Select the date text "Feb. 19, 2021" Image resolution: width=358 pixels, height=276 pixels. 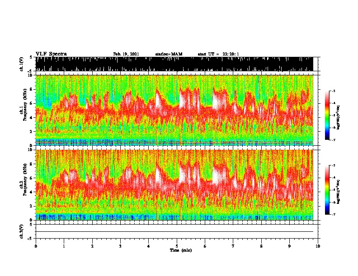(126, 54)
